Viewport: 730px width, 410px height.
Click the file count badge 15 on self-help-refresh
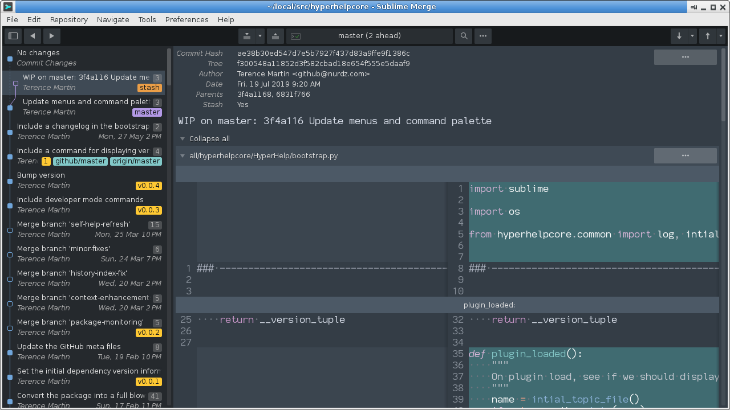[x=155, y=225]
